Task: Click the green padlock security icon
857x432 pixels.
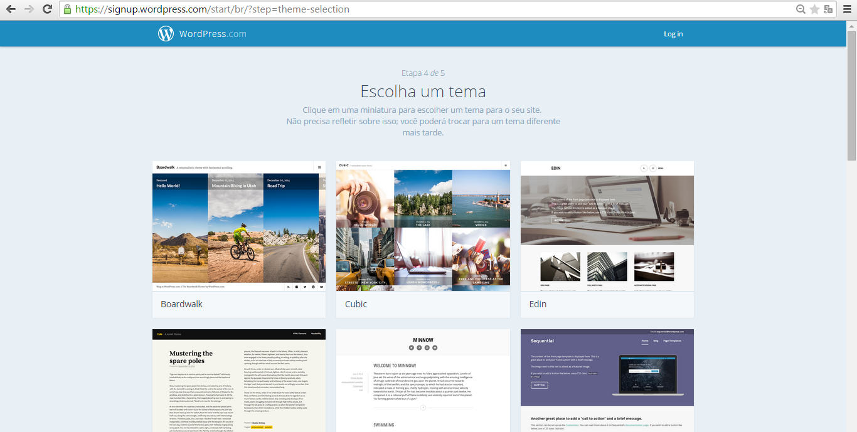Action: (x=67, y=9)
